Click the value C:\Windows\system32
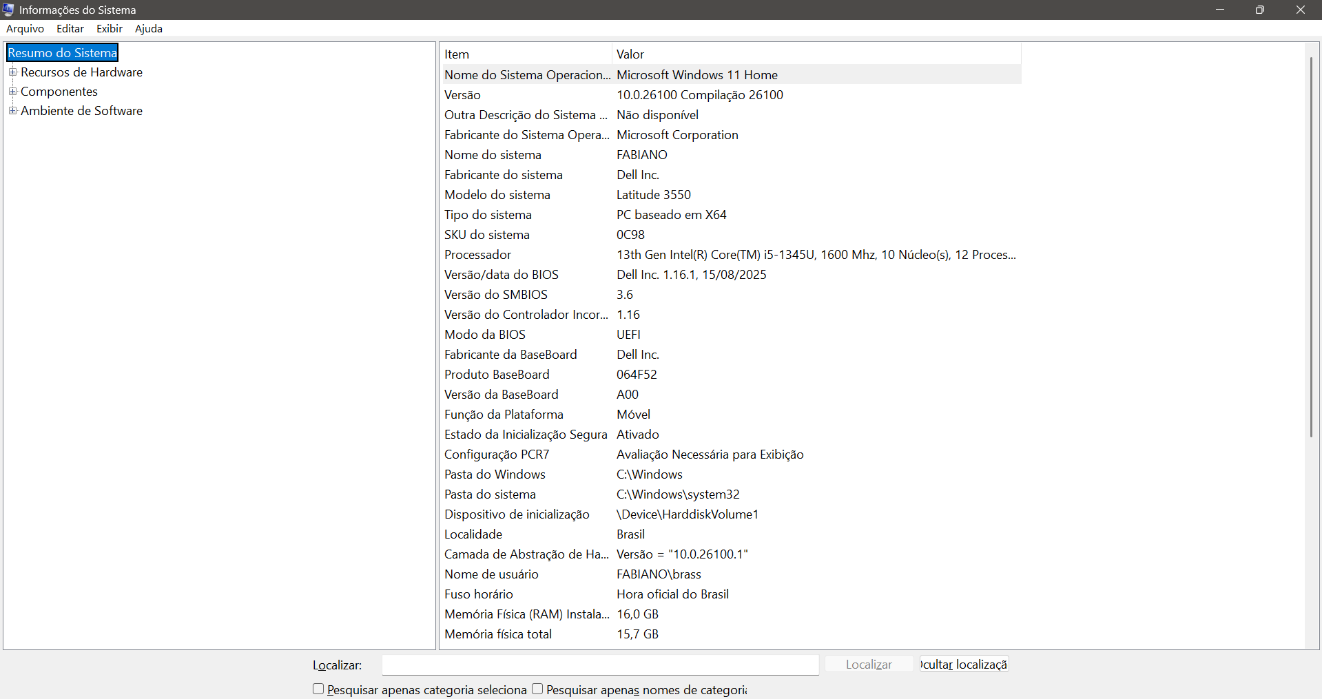This screenshot has width=1322, height=699. click(x=679, y=494)
